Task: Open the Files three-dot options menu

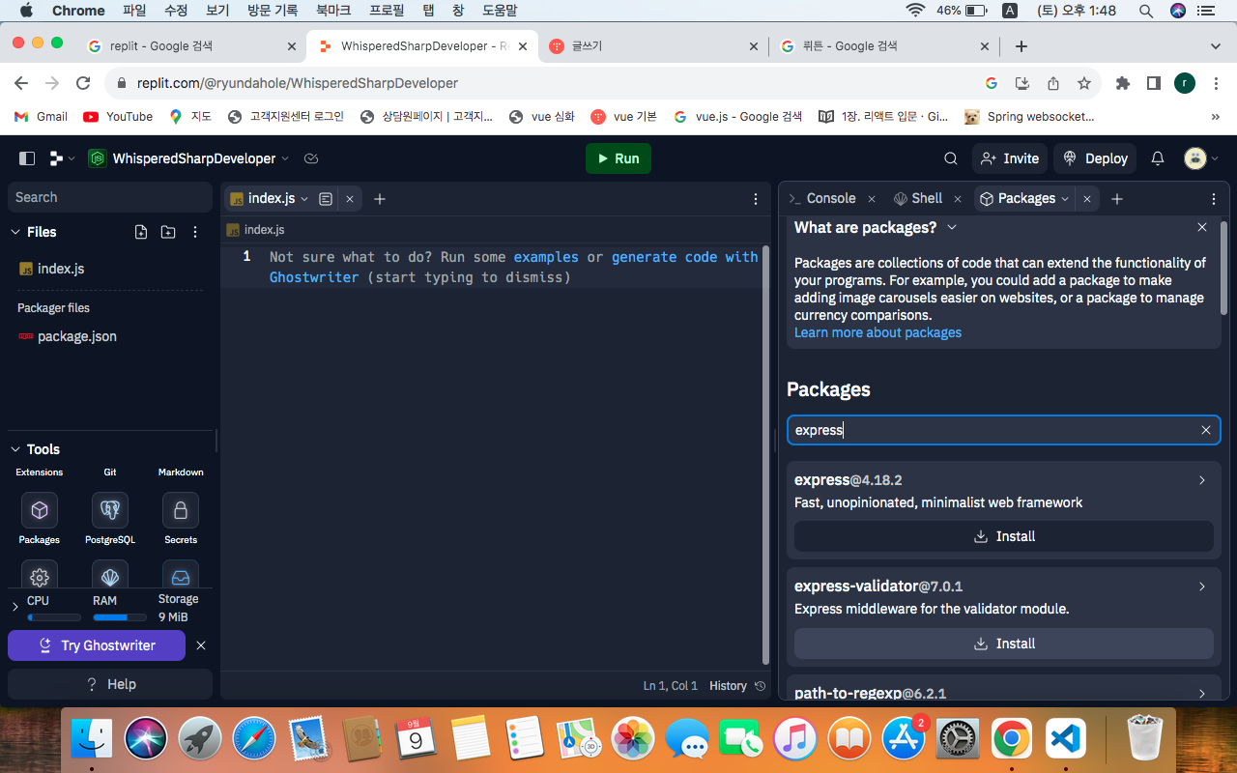Action: [195, 232]
